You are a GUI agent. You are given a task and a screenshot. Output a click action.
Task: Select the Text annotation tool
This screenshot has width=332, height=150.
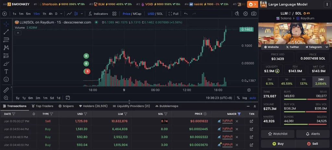6,71
